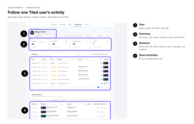Open the Security filter dropdown
Viewport: 194px width, 124px height.
point(64,100)
